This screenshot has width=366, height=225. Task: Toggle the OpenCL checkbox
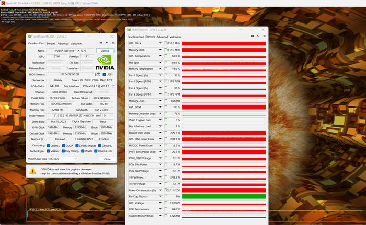(48, 146)
